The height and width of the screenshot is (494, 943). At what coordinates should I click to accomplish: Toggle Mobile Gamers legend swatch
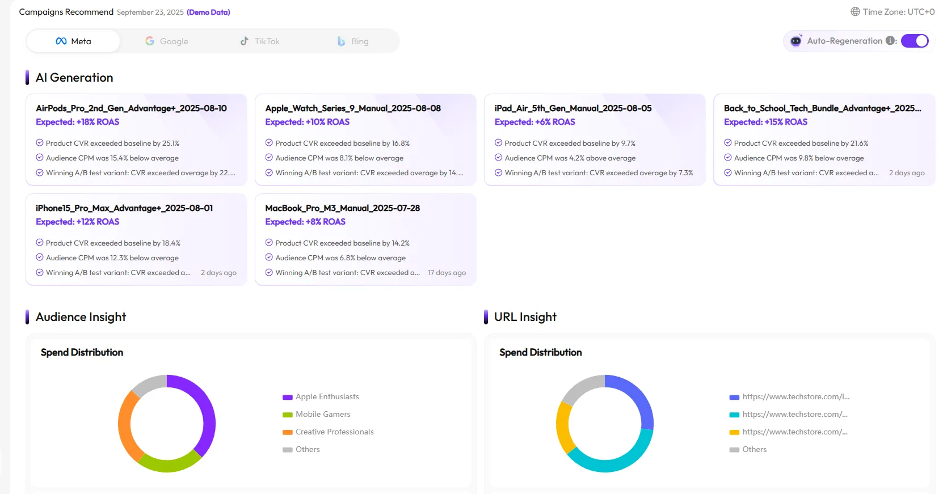coord(288,415)
